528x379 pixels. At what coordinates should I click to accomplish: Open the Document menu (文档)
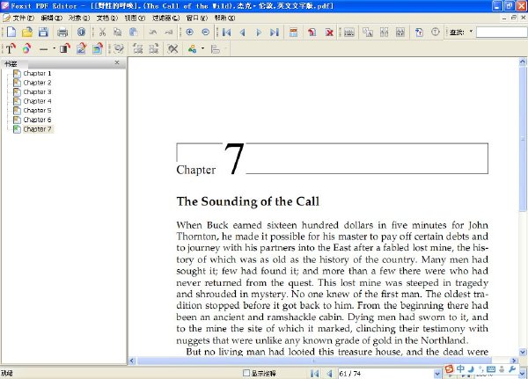pyautogui.click(x=107, y=18)
